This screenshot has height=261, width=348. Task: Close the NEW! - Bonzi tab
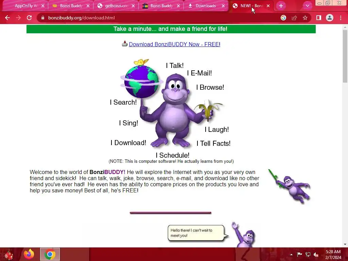268,6
